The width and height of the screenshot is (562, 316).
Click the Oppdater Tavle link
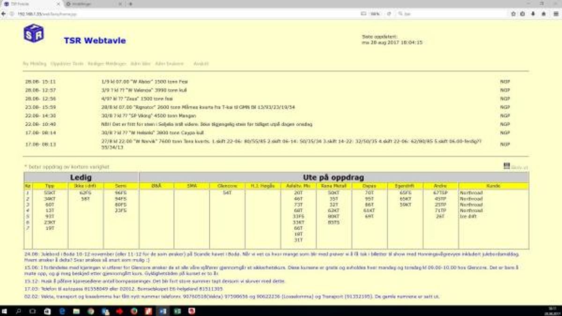[67, 63]
